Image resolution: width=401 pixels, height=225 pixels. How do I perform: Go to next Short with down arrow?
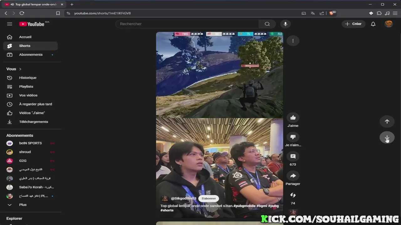[x=387, y=138]
